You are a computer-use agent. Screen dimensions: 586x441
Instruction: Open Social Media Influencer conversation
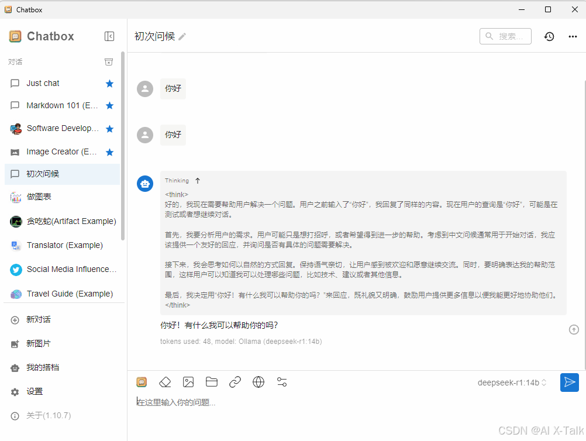tap(62, 270)
